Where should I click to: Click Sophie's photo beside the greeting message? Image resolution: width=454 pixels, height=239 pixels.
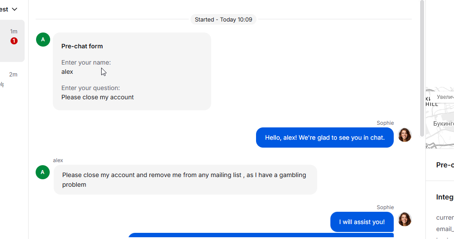[x=404, y=135]
